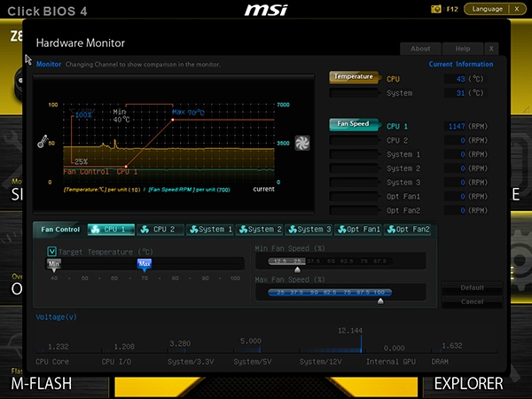Toggle the Target Temperature checkbox
The height and width of the screenshot is (399, 532).
click(x=52, y=252)
